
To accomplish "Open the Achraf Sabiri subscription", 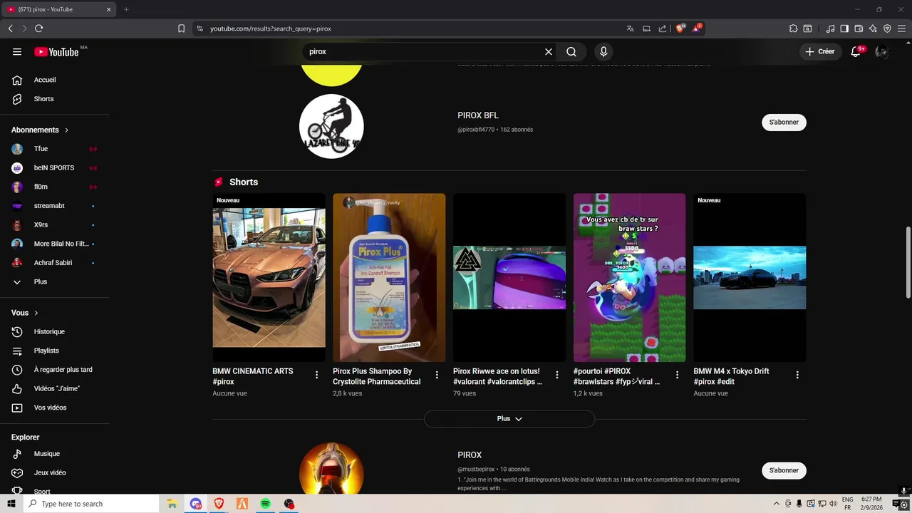I will [x=55, y=263].
